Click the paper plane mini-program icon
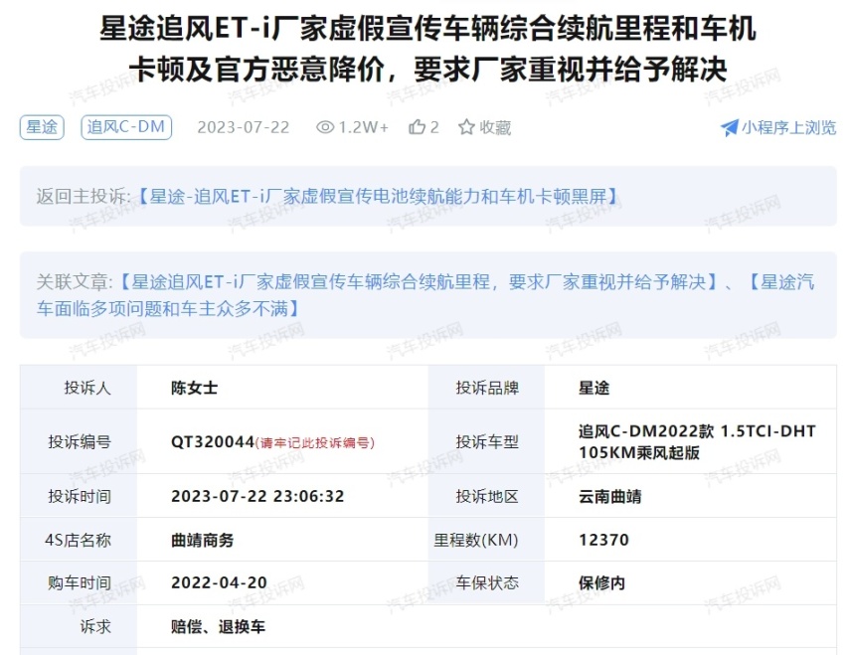This screenshot has width=847, height=655. 730,127
